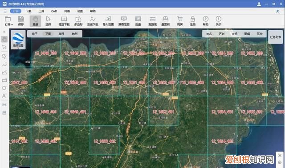Screen dimensions: 285x168
Task: Click tile label 12_1650_402
Action: coord(105,141)
